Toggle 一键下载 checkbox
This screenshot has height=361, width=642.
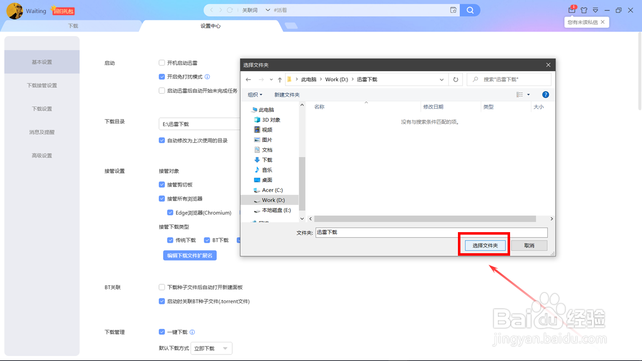[x=162, y=332]
